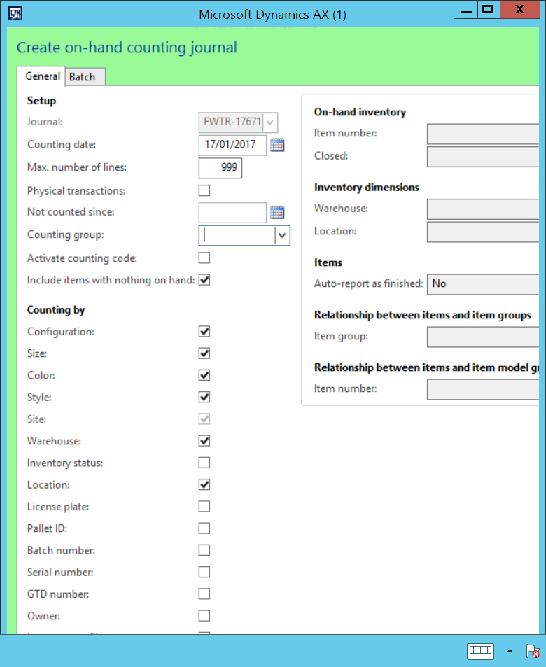The image size is (546, 667).
Task: Minimize the Microsoft Dynamics AX window
Action: point(466,10)
